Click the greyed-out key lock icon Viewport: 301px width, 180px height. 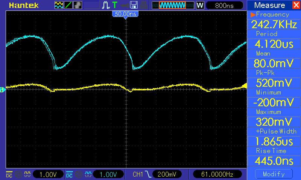(x=125, y=5)
